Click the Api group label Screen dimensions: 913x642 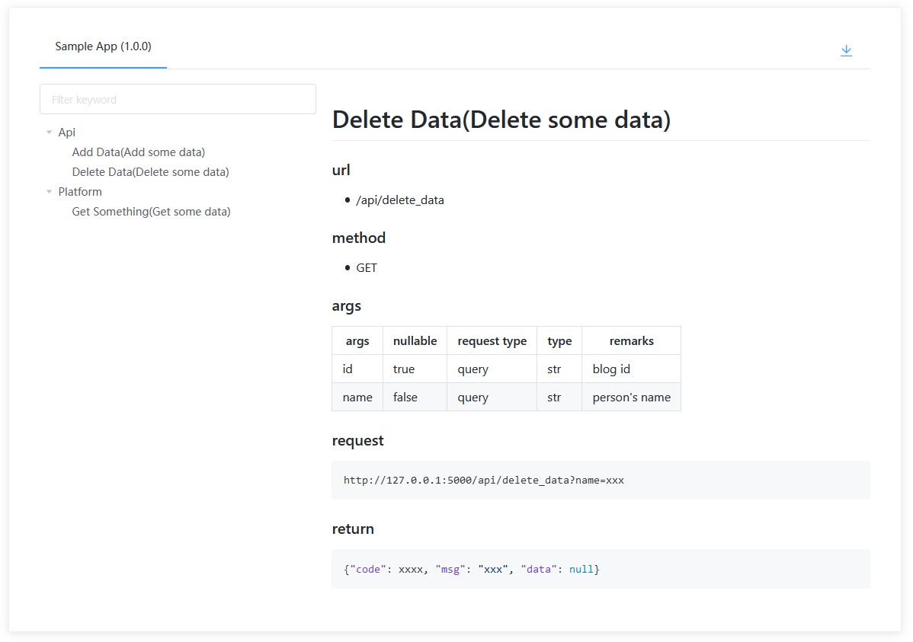[67, 133]
